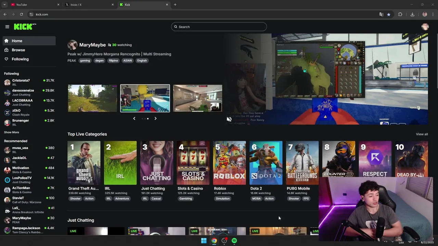Open Counter-Strike category card
Screen dimensions: 438x246
point(339,159)
